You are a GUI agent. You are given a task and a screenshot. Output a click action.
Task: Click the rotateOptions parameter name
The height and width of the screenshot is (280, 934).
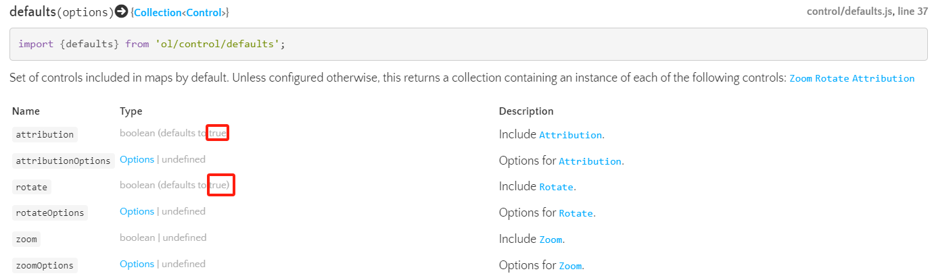pyautogui.click(x=50, y=213)
